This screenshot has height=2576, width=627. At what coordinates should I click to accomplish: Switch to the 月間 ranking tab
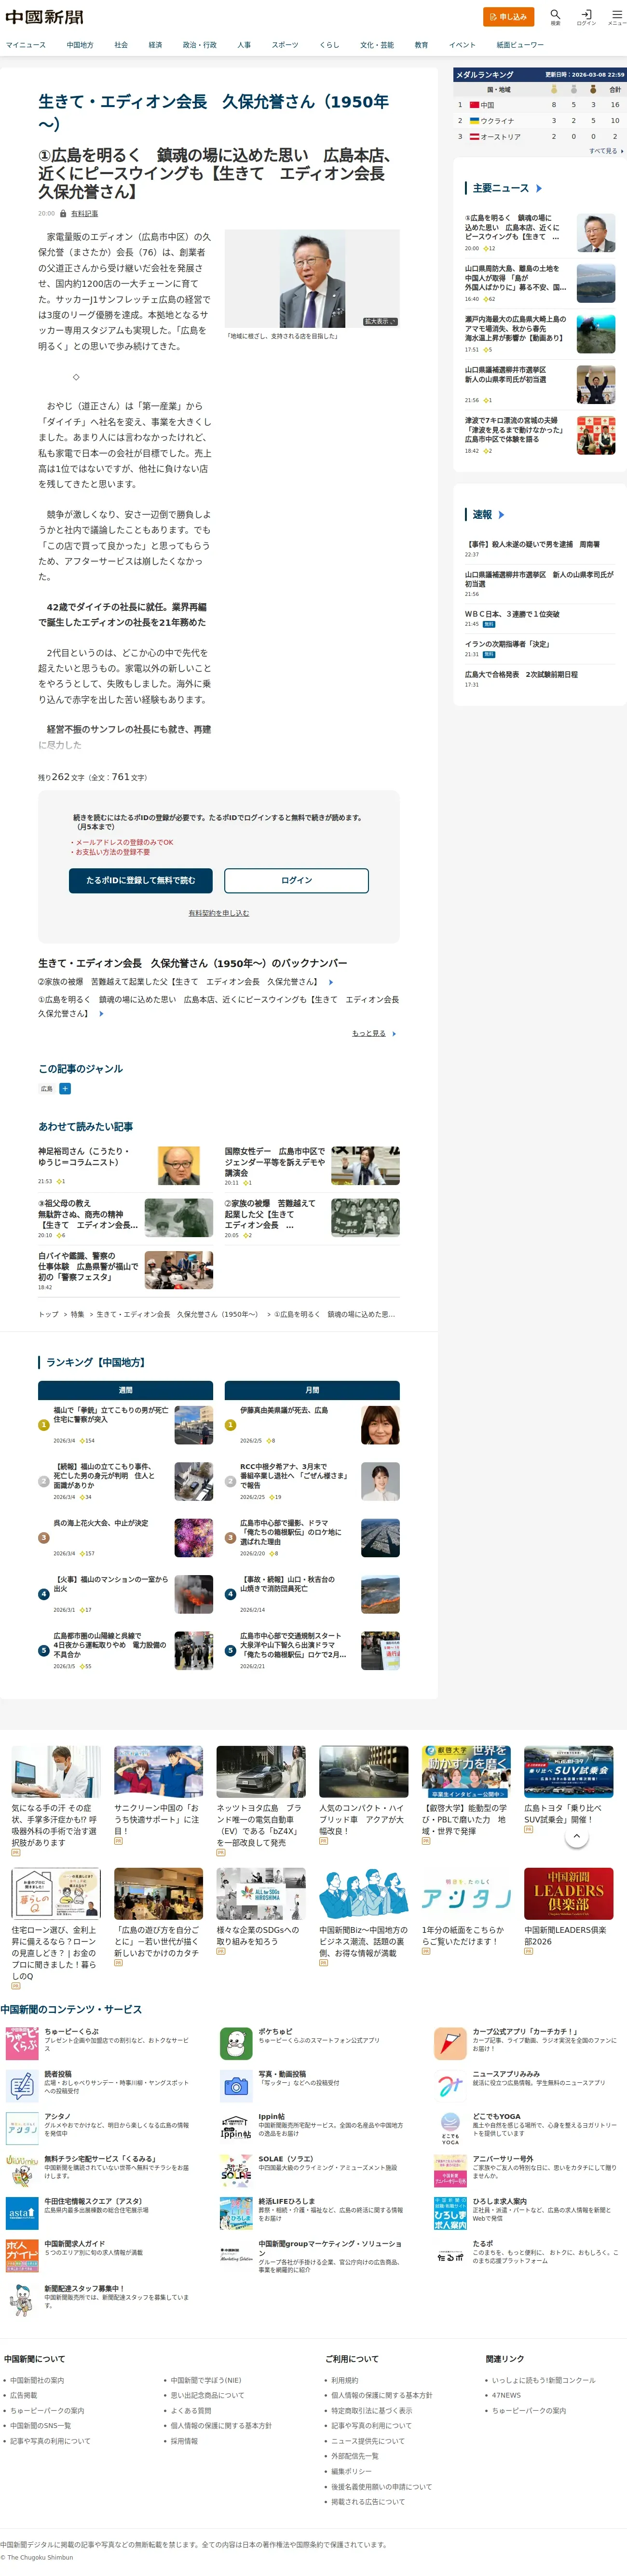coord(312,1390)
